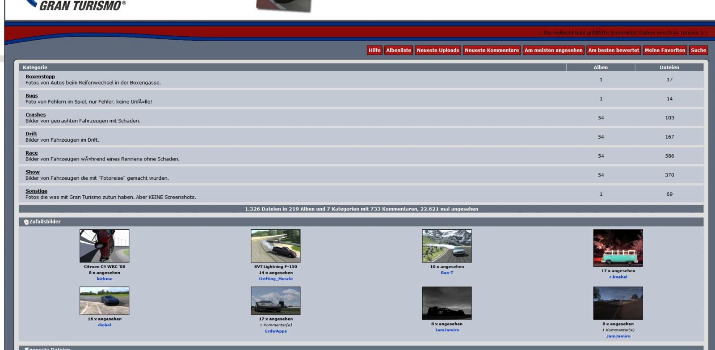Click the 167 Dateien count for Drift
The image size is (715, 350).
coord(669,137)
